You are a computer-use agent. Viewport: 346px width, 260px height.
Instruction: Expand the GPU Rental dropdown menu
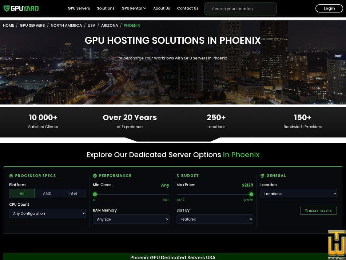(134, 8)
